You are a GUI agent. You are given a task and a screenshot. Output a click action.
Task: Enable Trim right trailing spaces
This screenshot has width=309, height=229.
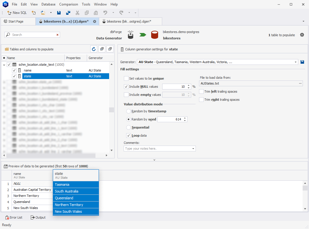click(201, 100)
